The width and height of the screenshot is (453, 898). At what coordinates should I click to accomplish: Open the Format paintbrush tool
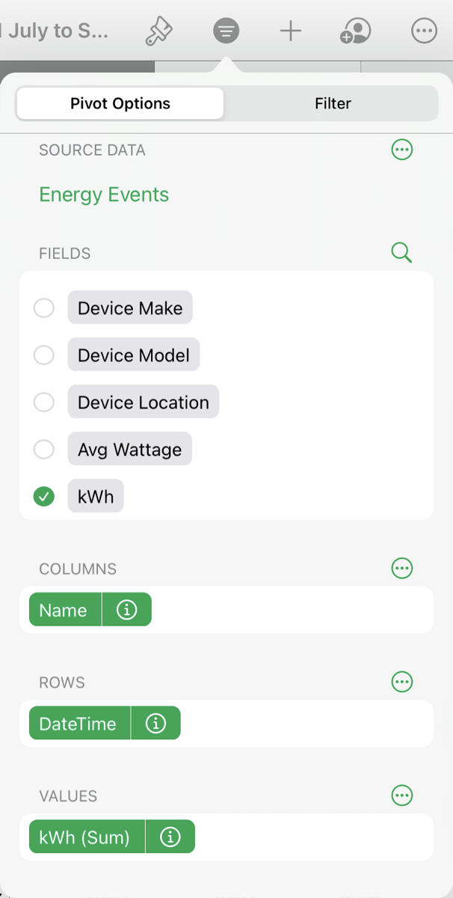click(158, 31)
